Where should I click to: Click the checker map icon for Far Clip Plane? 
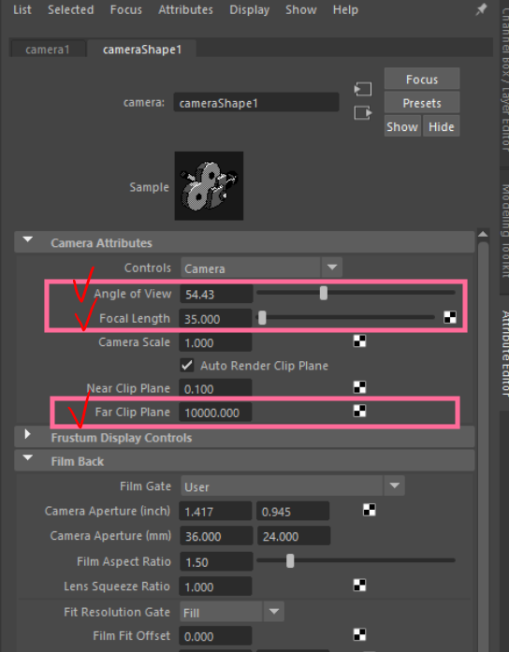tap(359, 412)
